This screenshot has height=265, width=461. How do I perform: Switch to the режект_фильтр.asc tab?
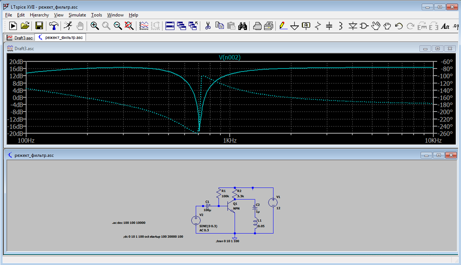point(61,38)
